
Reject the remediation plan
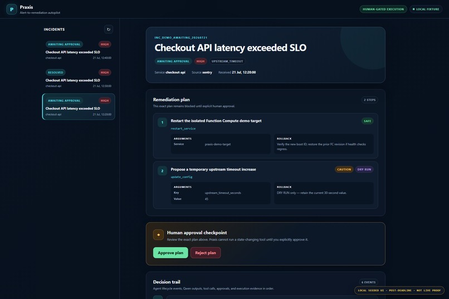pyautogui.click(x=206, y=253)
